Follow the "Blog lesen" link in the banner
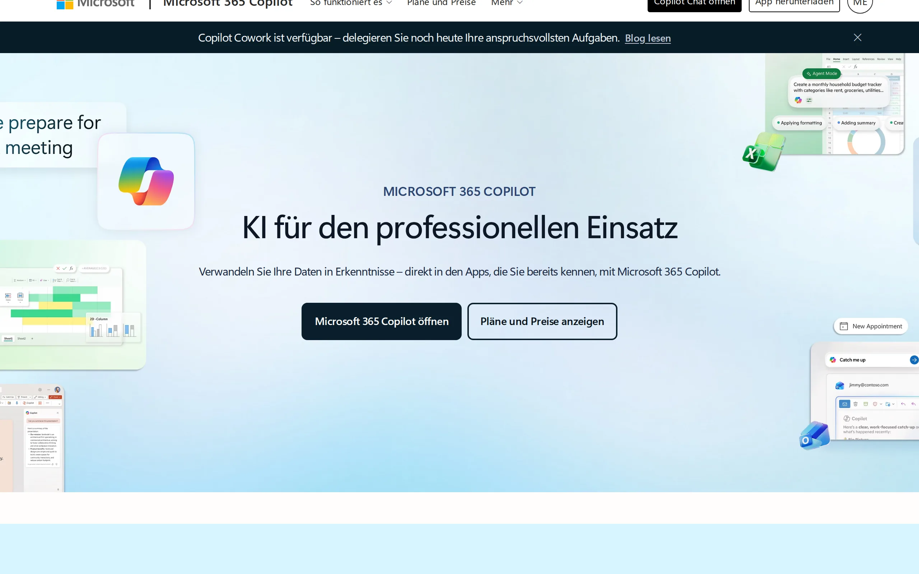The height and width of the screenshot is (574, 919). point(648,38)
